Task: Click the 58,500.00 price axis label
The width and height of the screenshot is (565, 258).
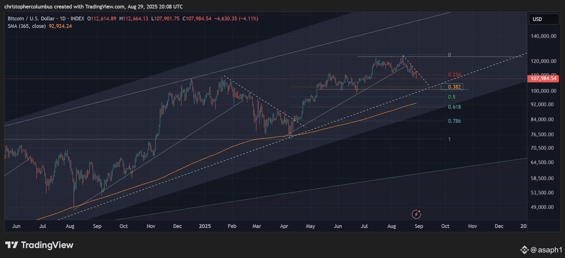Action: (542, 178)
